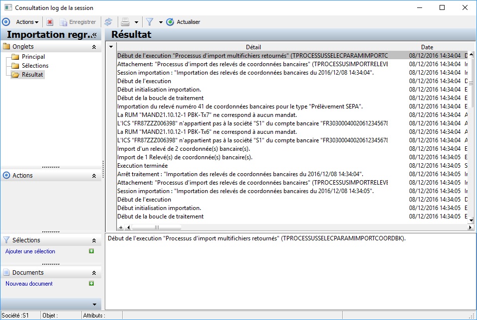Select row 'Import de 1 Relevé(s) de coordonnée(s)'
The width and height of the screenshot is (477, 320).
292,157
